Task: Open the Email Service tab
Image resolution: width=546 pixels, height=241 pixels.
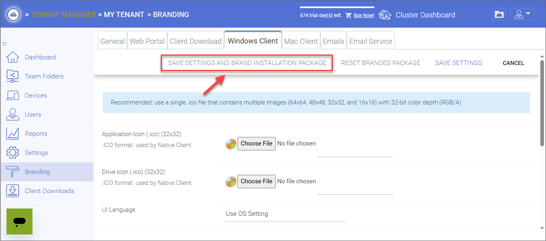Action: pyautogui.click(x=371, y=41)
